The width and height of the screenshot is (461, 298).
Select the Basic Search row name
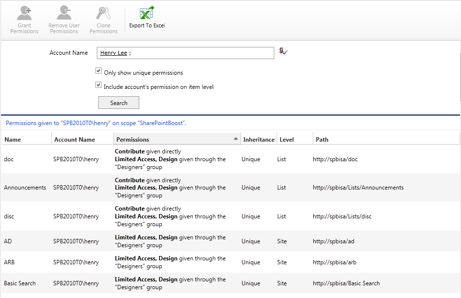coord(20,283)
